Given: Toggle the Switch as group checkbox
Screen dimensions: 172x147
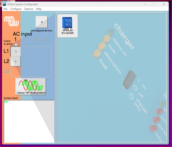Looking at the screenshot, I should point(16,44).
